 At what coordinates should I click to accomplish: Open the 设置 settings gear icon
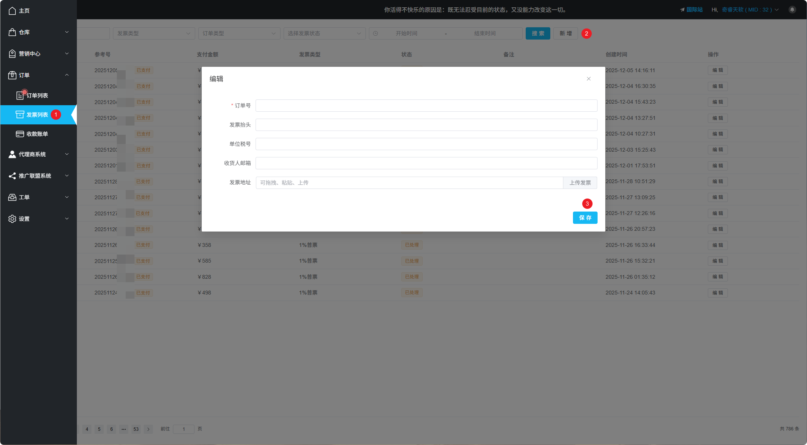click(12, 218)
